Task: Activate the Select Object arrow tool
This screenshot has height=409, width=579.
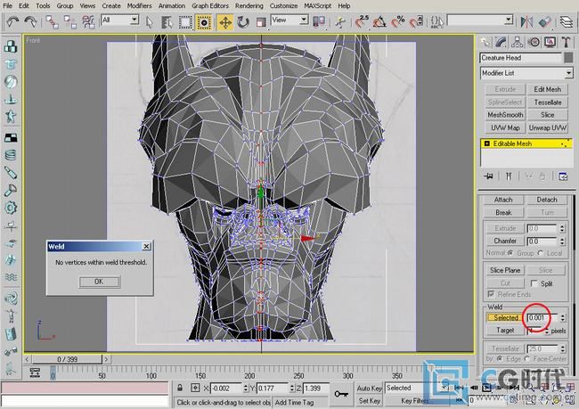Action: [149, 22]
